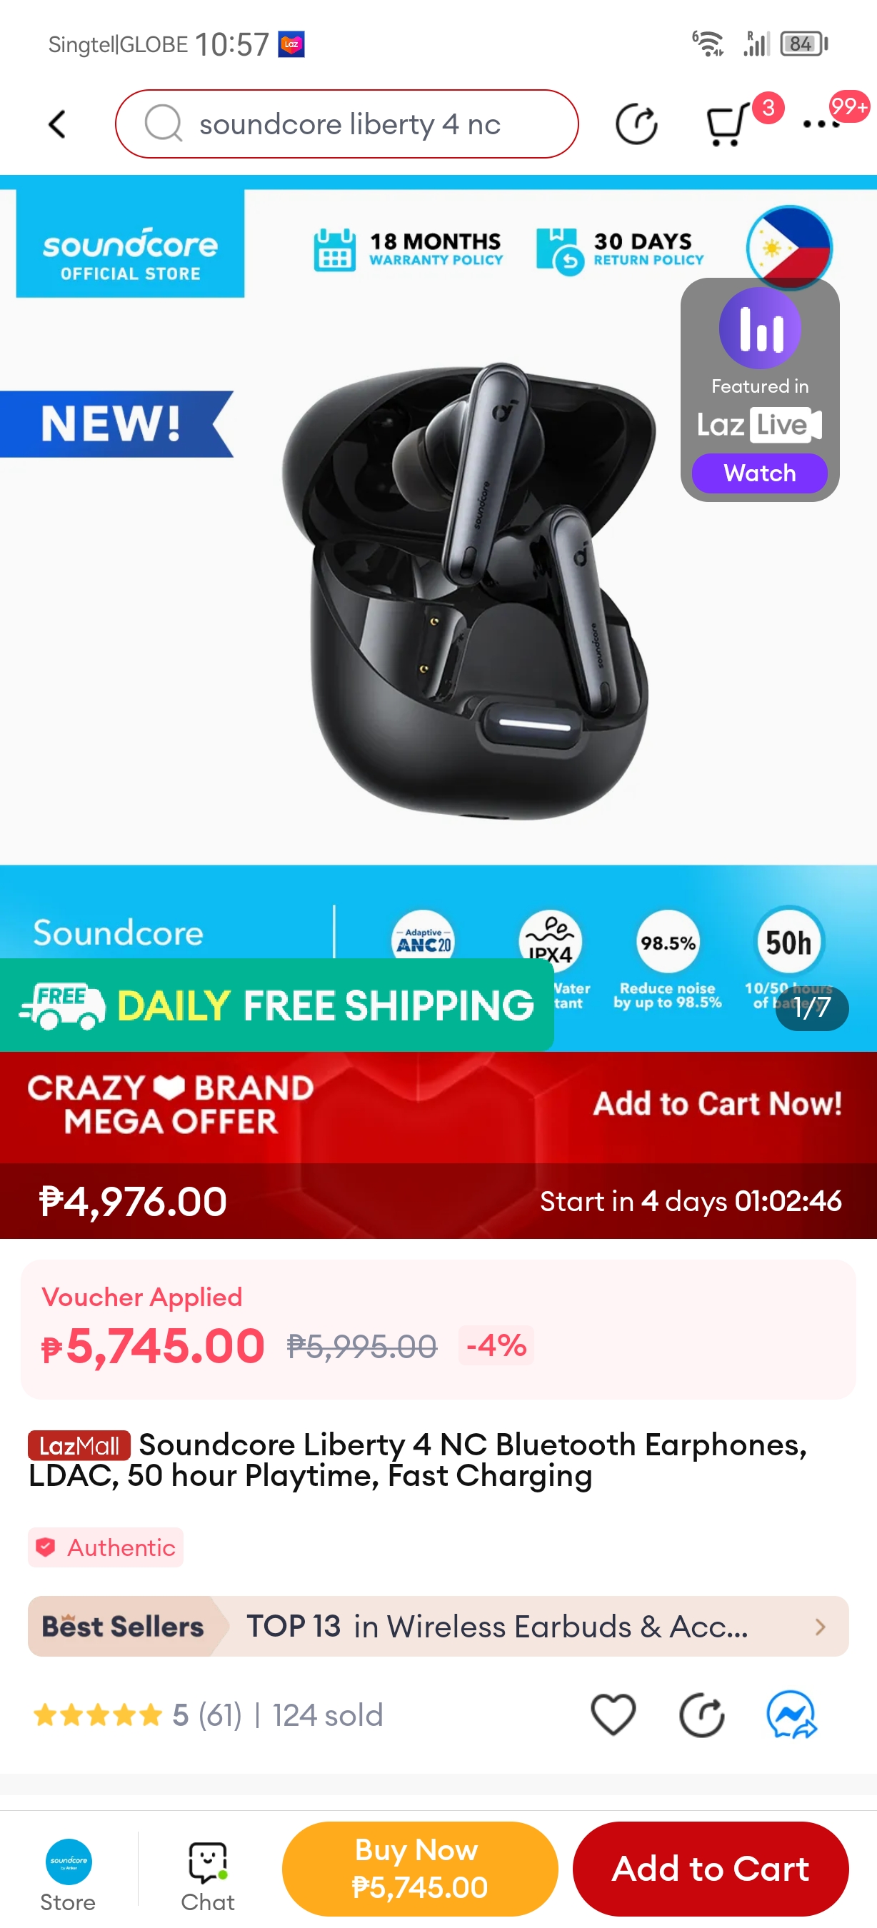The width and height of the screenshot is (877, 1928).
Task: Tap the share via messenger icon
Action: [x=791, y=1714]
